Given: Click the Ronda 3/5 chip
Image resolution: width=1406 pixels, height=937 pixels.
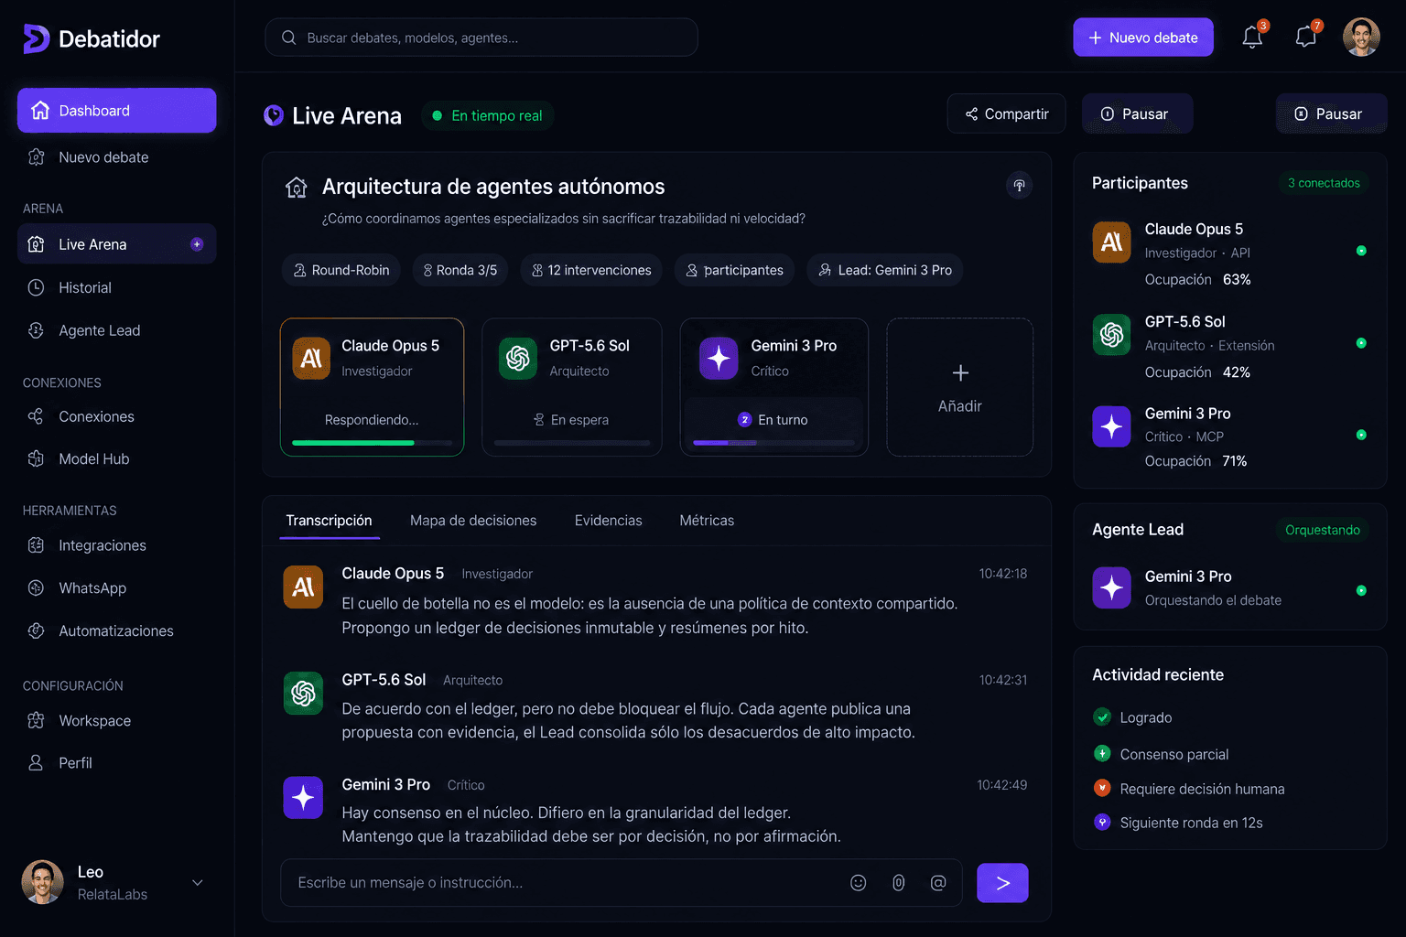Looking at the screenshot, I should (460, 270).
